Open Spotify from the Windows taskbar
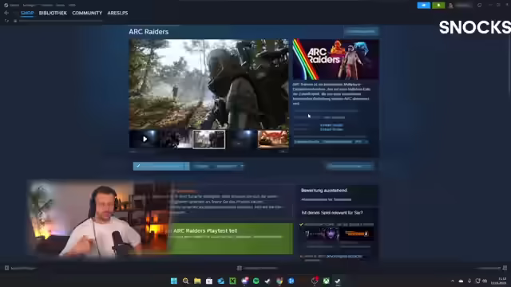 (x=256, y=281)
